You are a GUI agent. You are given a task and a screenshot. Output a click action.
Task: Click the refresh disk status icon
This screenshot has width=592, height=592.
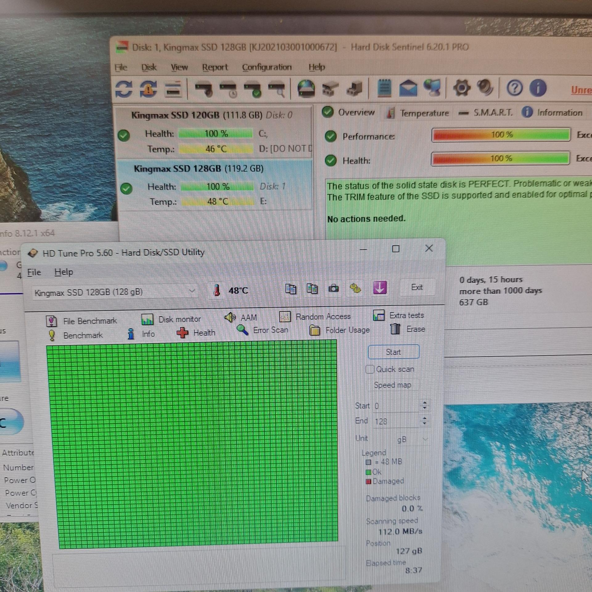pos(124,89)
